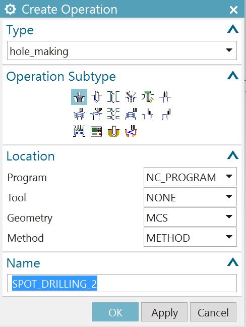Click the Program label text
The image size is (246, 327).
27,178
